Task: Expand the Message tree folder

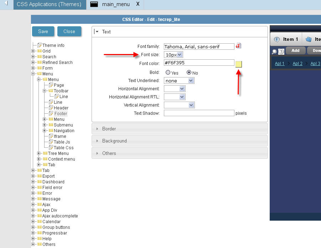Action: coord(33,199)
